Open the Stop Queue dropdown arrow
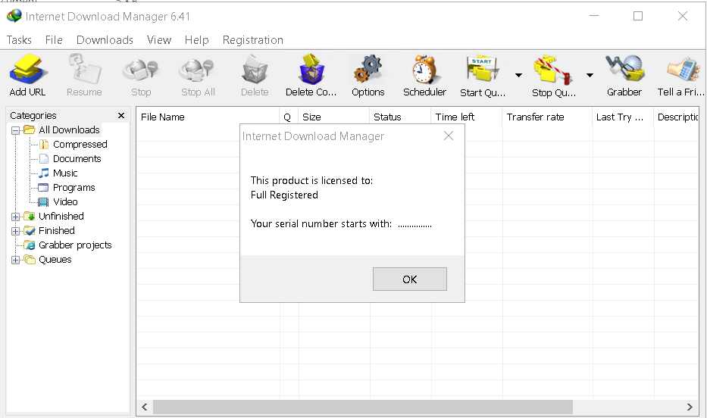This screenshot has height=418, width=707. 590,75
